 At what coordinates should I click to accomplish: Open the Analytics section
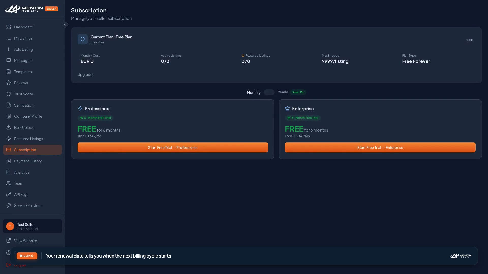point(32,172)
